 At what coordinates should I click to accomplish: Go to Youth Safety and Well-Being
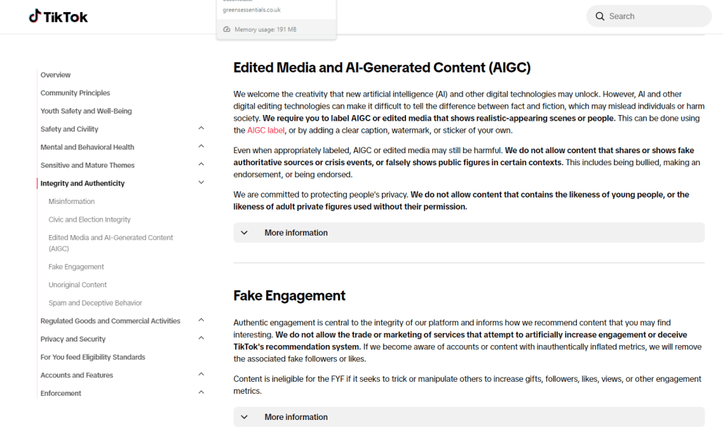tap(86, 111)
